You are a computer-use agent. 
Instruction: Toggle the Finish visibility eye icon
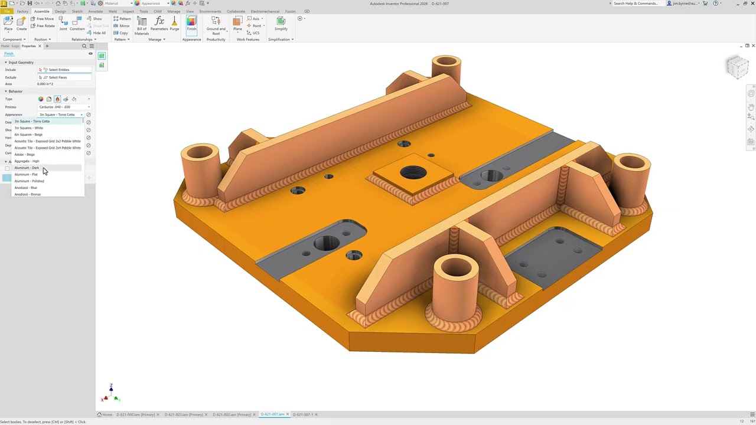click(x=90, y=54)
